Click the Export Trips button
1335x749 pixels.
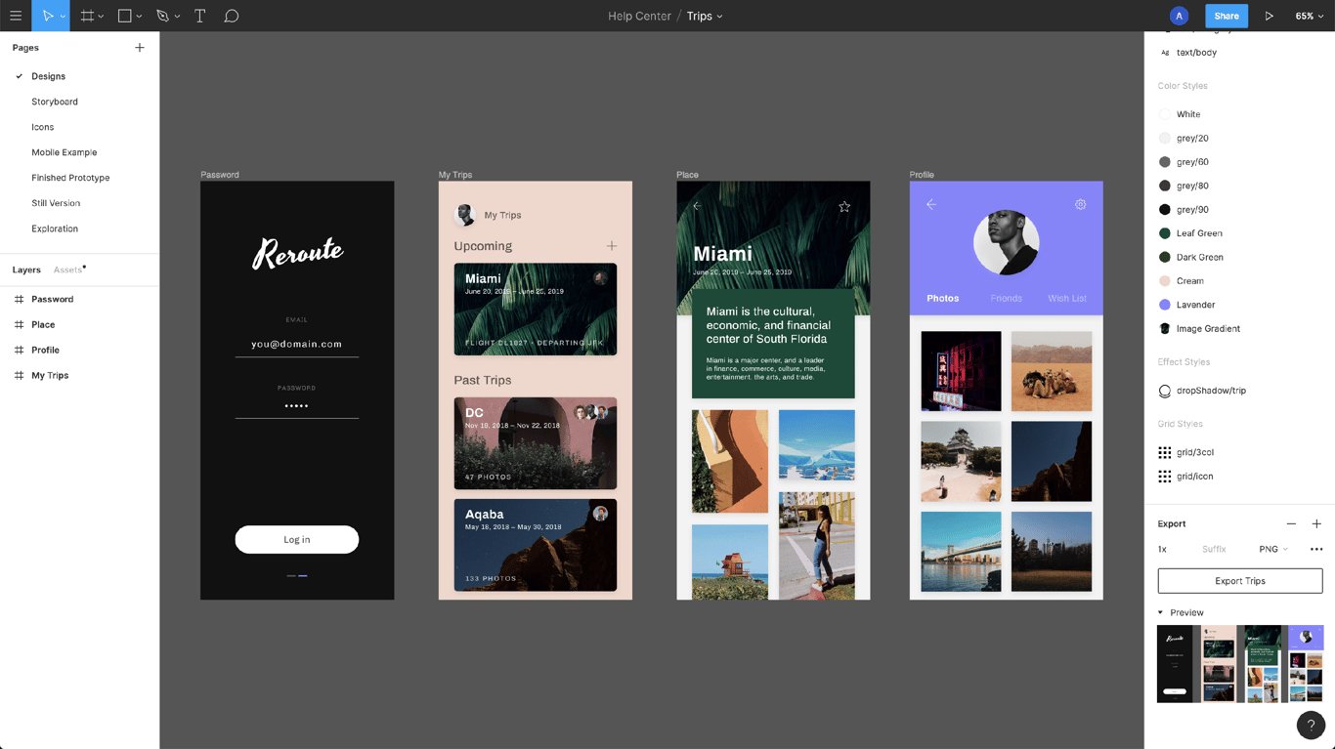click(x=1239, y=581)
